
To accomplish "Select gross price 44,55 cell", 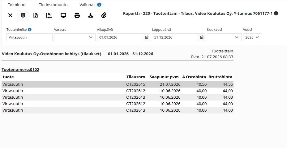I will (x=228, y=84).
